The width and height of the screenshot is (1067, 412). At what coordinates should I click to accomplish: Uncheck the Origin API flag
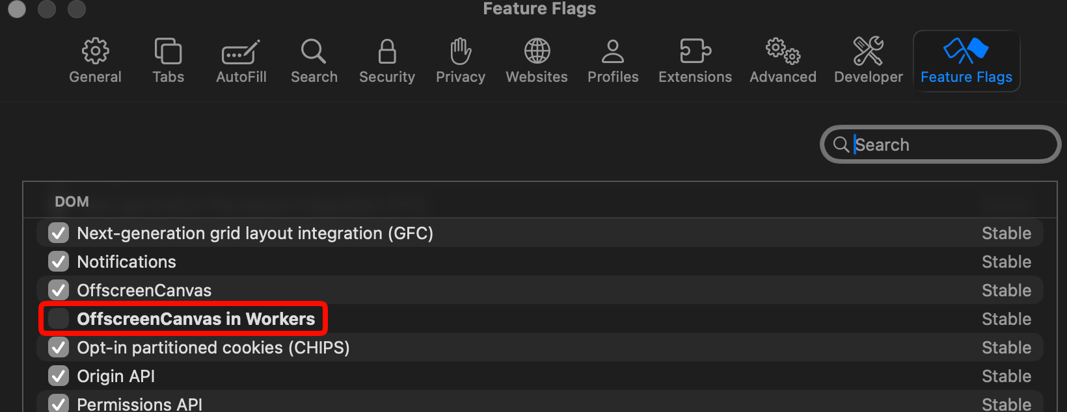(59, 376)
